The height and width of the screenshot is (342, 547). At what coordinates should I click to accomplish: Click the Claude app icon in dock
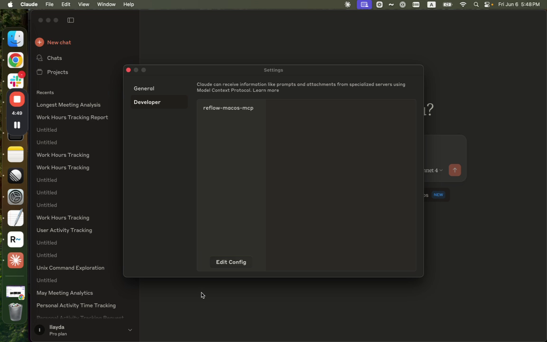[x=16, y=260]
